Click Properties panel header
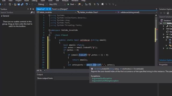This screenshot has height=96, width=172. coord(166,65)
